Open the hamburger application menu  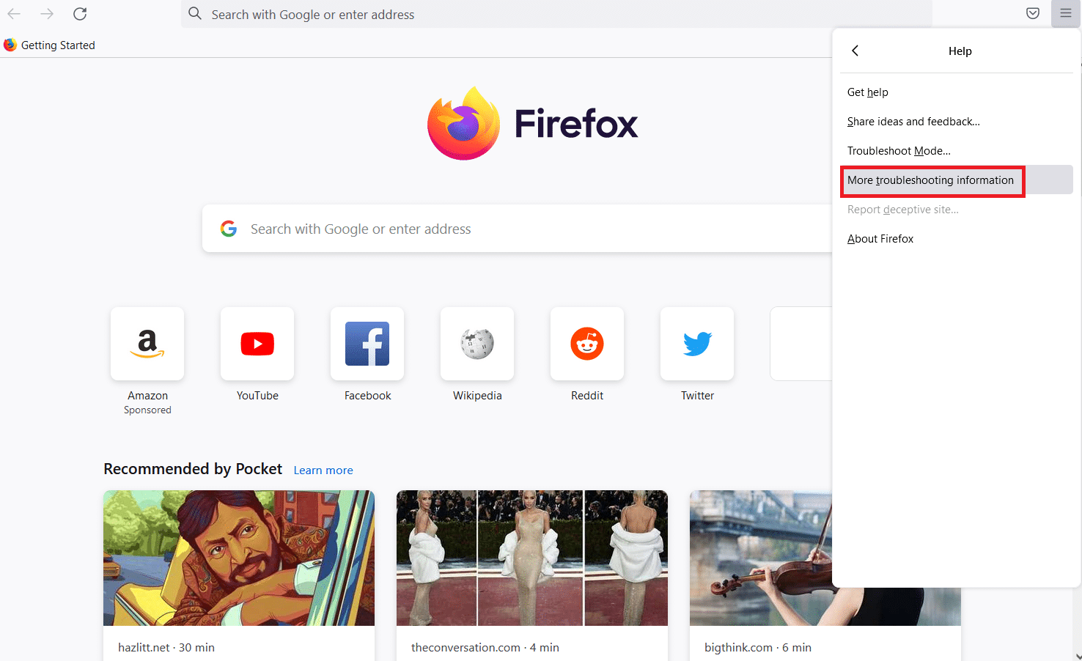1066,14
